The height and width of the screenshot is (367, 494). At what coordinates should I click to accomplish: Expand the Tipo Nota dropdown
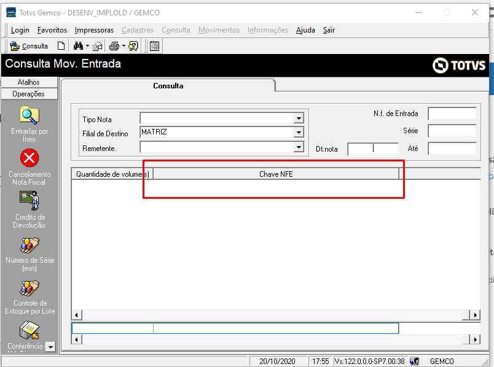pos(299,118)
